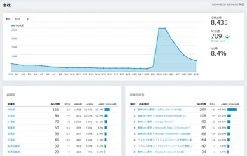Viewport: 247px width, 156px height.
Task: Click the bar indicator in top organization row
Action: [x=107, y=109]
